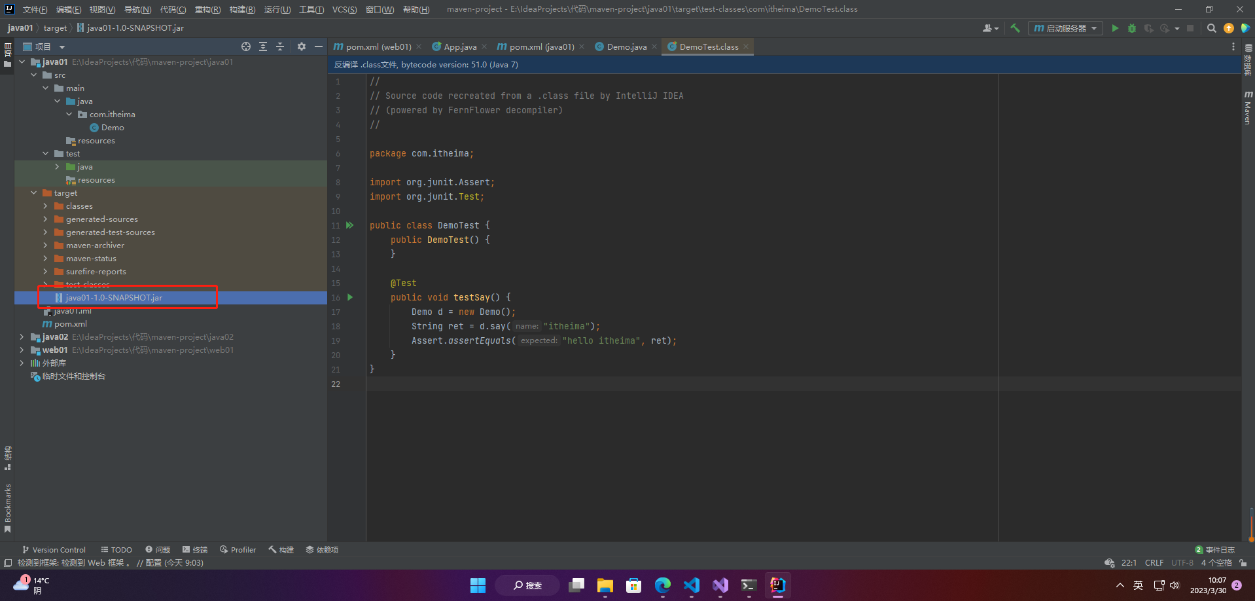Switch to the Demo.java tab
This screenshot has width=1255, height=601.
pos(626,46)
